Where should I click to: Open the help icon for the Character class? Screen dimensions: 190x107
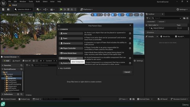pos(130,43)
